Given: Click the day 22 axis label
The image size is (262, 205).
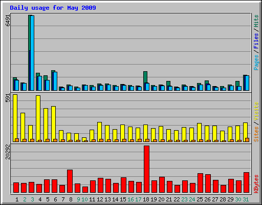Looking at the screenshot, I should coord(177,199).
